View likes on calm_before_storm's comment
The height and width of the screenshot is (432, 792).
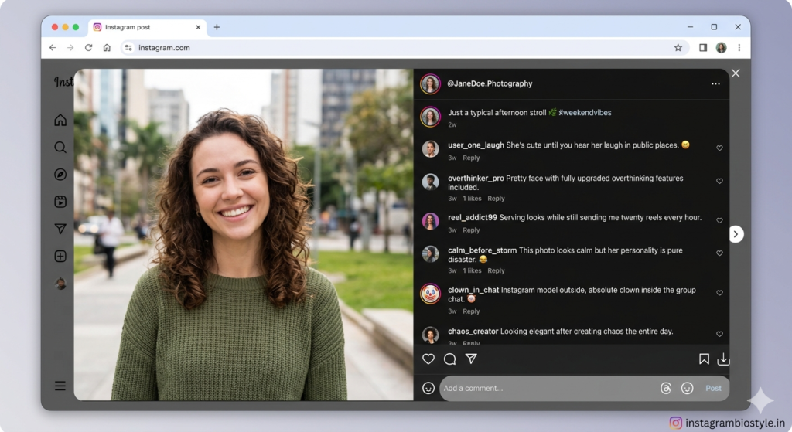[x=472, y=271]
